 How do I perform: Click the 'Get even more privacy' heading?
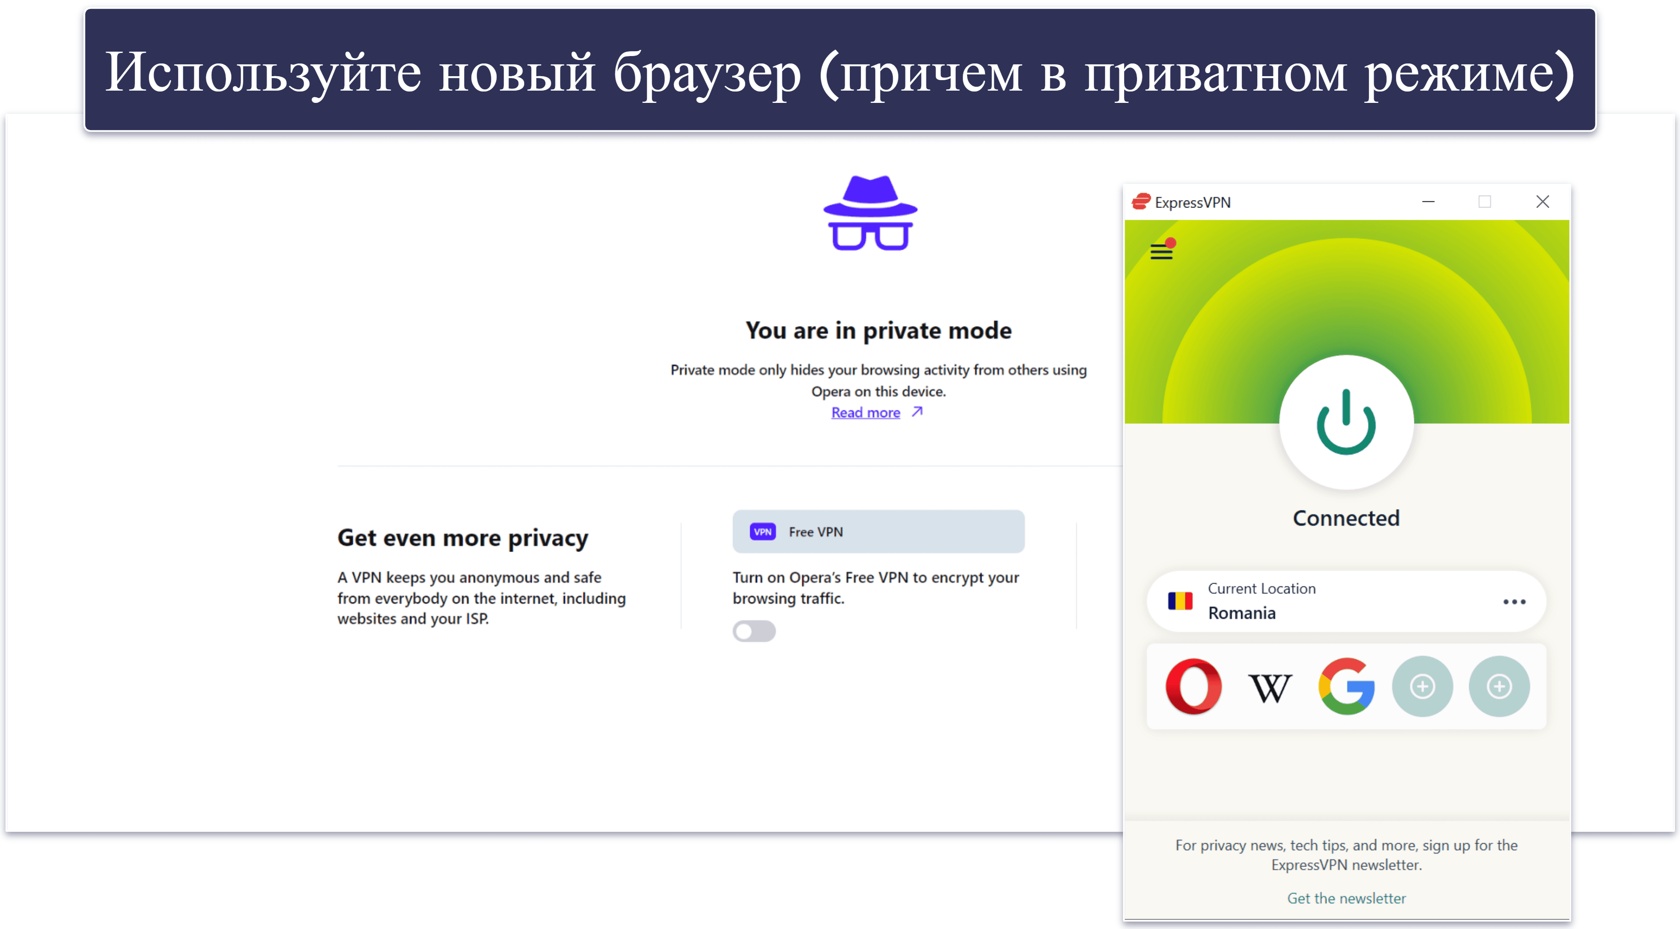tap(463, 538)
